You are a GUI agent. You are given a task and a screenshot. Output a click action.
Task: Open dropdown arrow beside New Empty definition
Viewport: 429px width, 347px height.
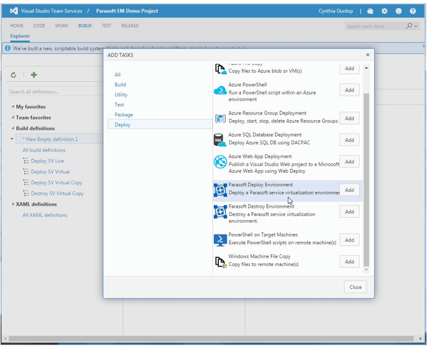pos(12,139)
